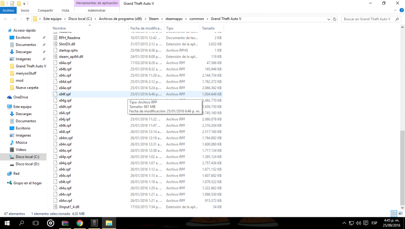Select OneDrive in the navigation pane
Image resolution: width=405 pixels, height=229 pixels.
(20, 97)
